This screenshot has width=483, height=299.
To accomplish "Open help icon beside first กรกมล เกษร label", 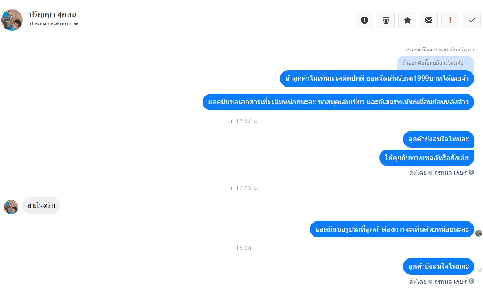I will click(471, 172).
